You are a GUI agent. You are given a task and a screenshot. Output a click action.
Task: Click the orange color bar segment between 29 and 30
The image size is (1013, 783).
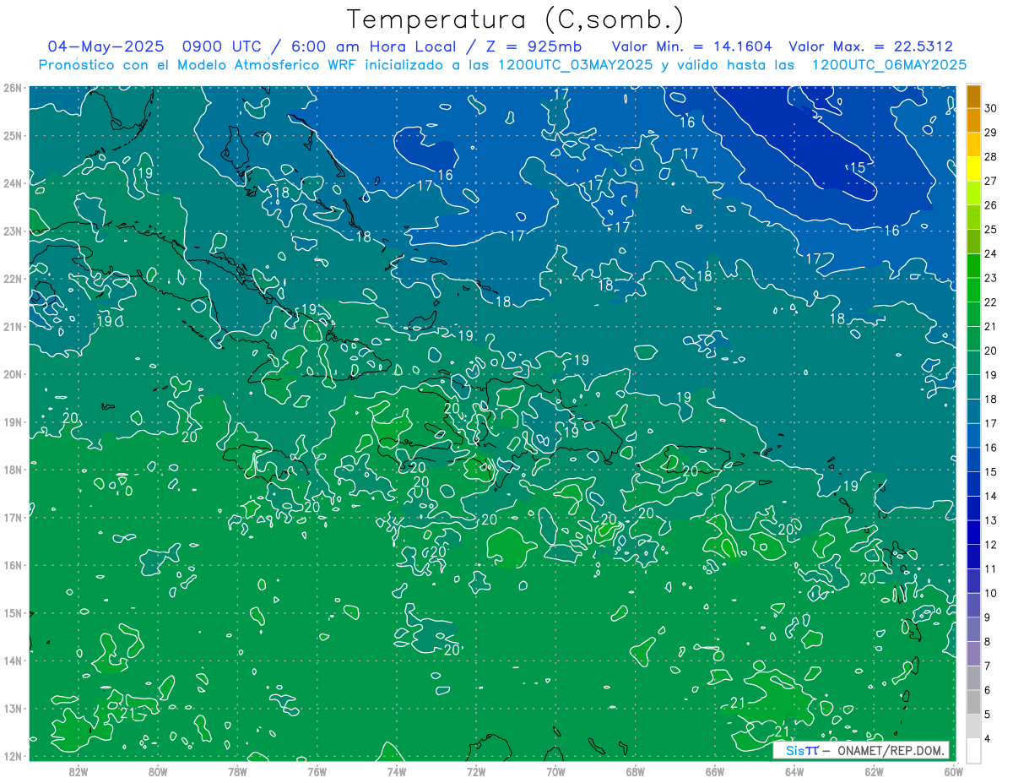tap(973, 121)
